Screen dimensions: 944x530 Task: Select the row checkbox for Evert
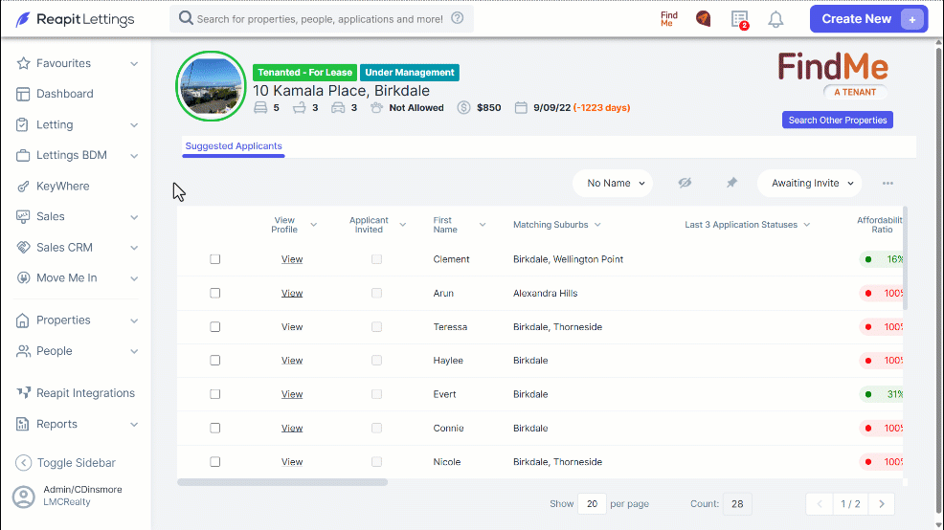[x=214, y=394]
